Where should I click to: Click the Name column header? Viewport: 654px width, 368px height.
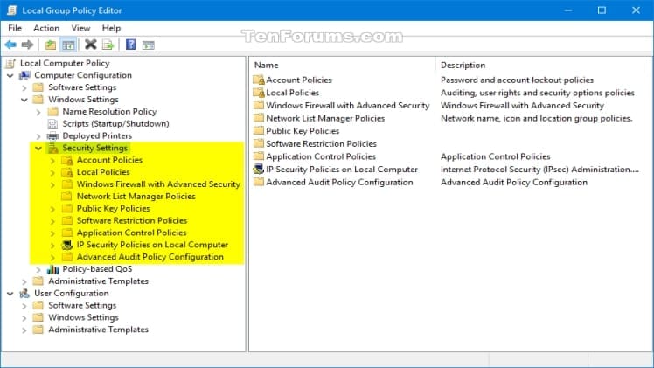point(267,66)
